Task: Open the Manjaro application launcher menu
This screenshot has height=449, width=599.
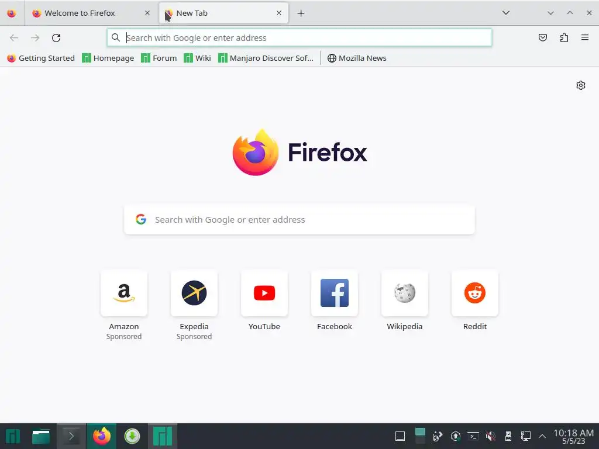Action: [13, 436]
